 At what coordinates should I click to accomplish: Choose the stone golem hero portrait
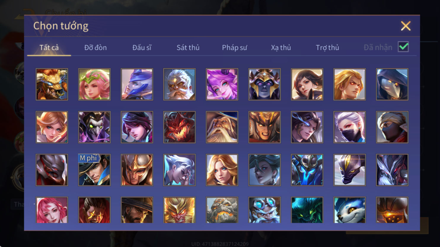pos(222,210)
